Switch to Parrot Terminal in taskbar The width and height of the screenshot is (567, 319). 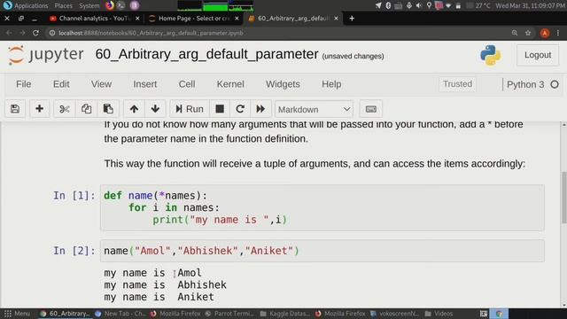click(229, 314)
